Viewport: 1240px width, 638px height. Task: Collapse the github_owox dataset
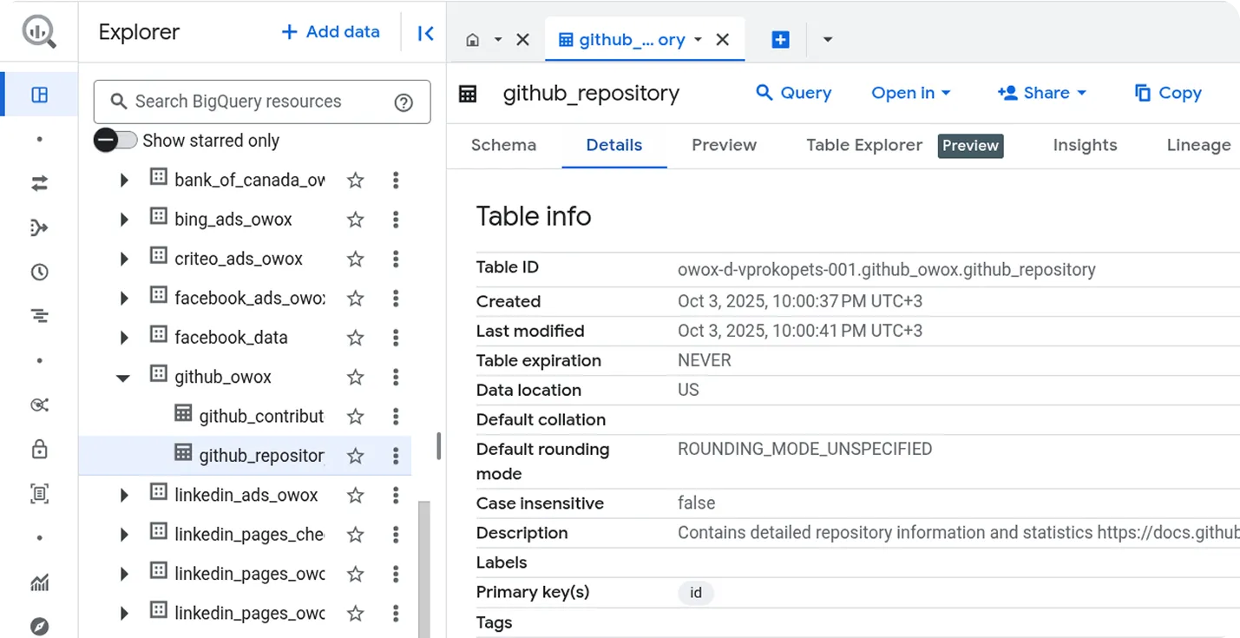[x=122, y=376]
